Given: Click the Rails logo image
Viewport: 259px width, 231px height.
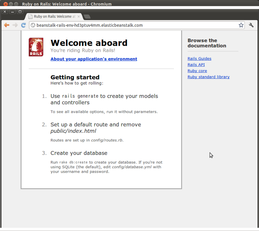Looking at the screenshot, I should [x=36, y=47].
